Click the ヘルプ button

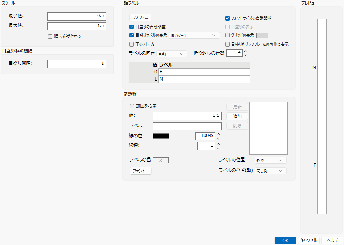(332, 240)
